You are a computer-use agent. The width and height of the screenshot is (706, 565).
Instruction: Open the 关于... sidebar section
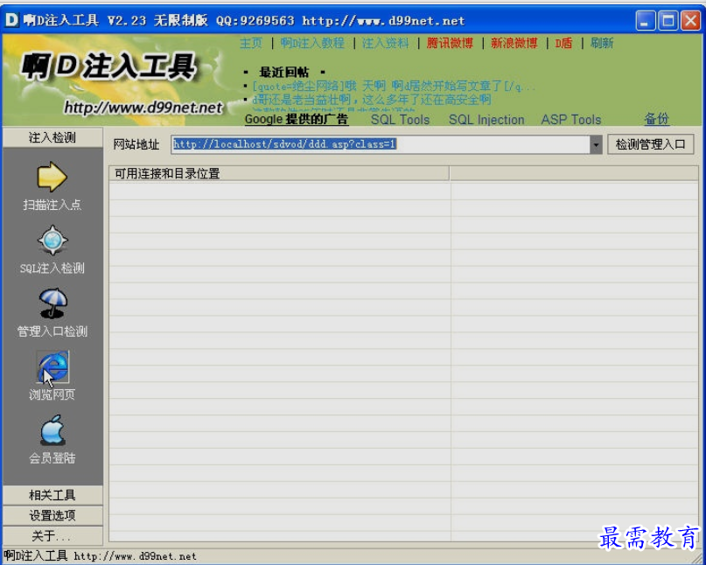pyautogui.click(x=52, y=536)
